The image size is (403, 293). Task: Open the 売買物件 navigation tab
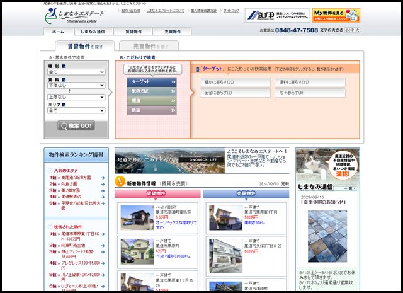point(172,32)
